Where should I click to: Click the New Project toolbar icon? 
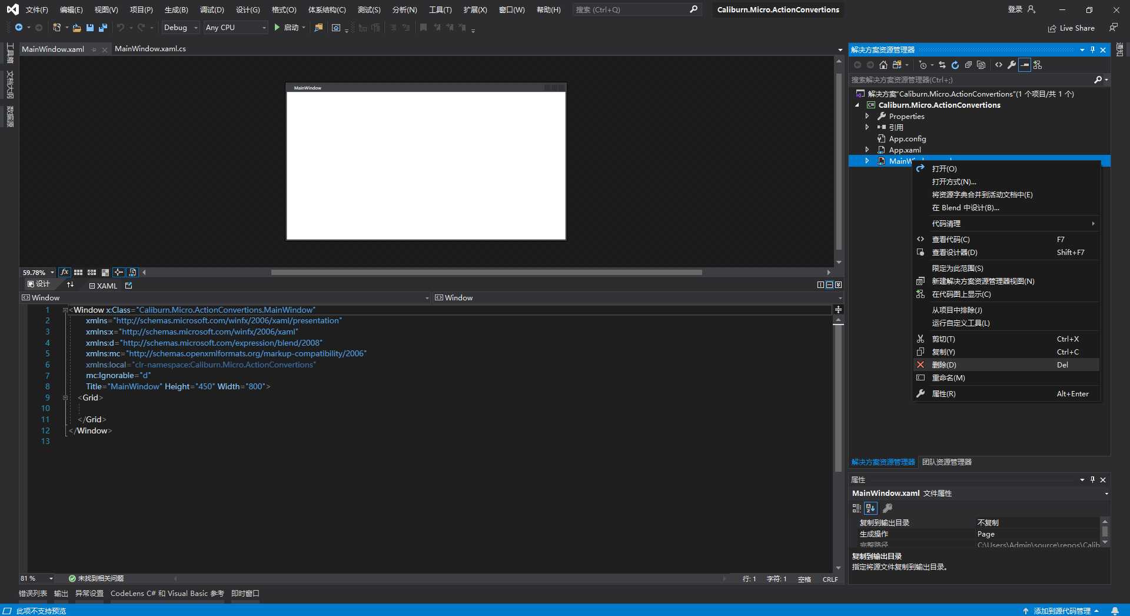[x=57, y=28]
